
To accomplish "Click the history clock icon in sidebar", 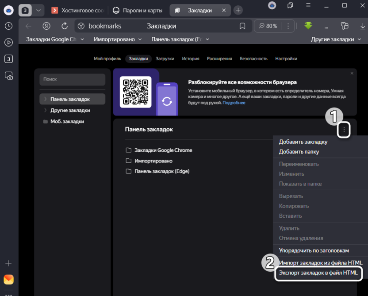I will [x=8, y=26].
